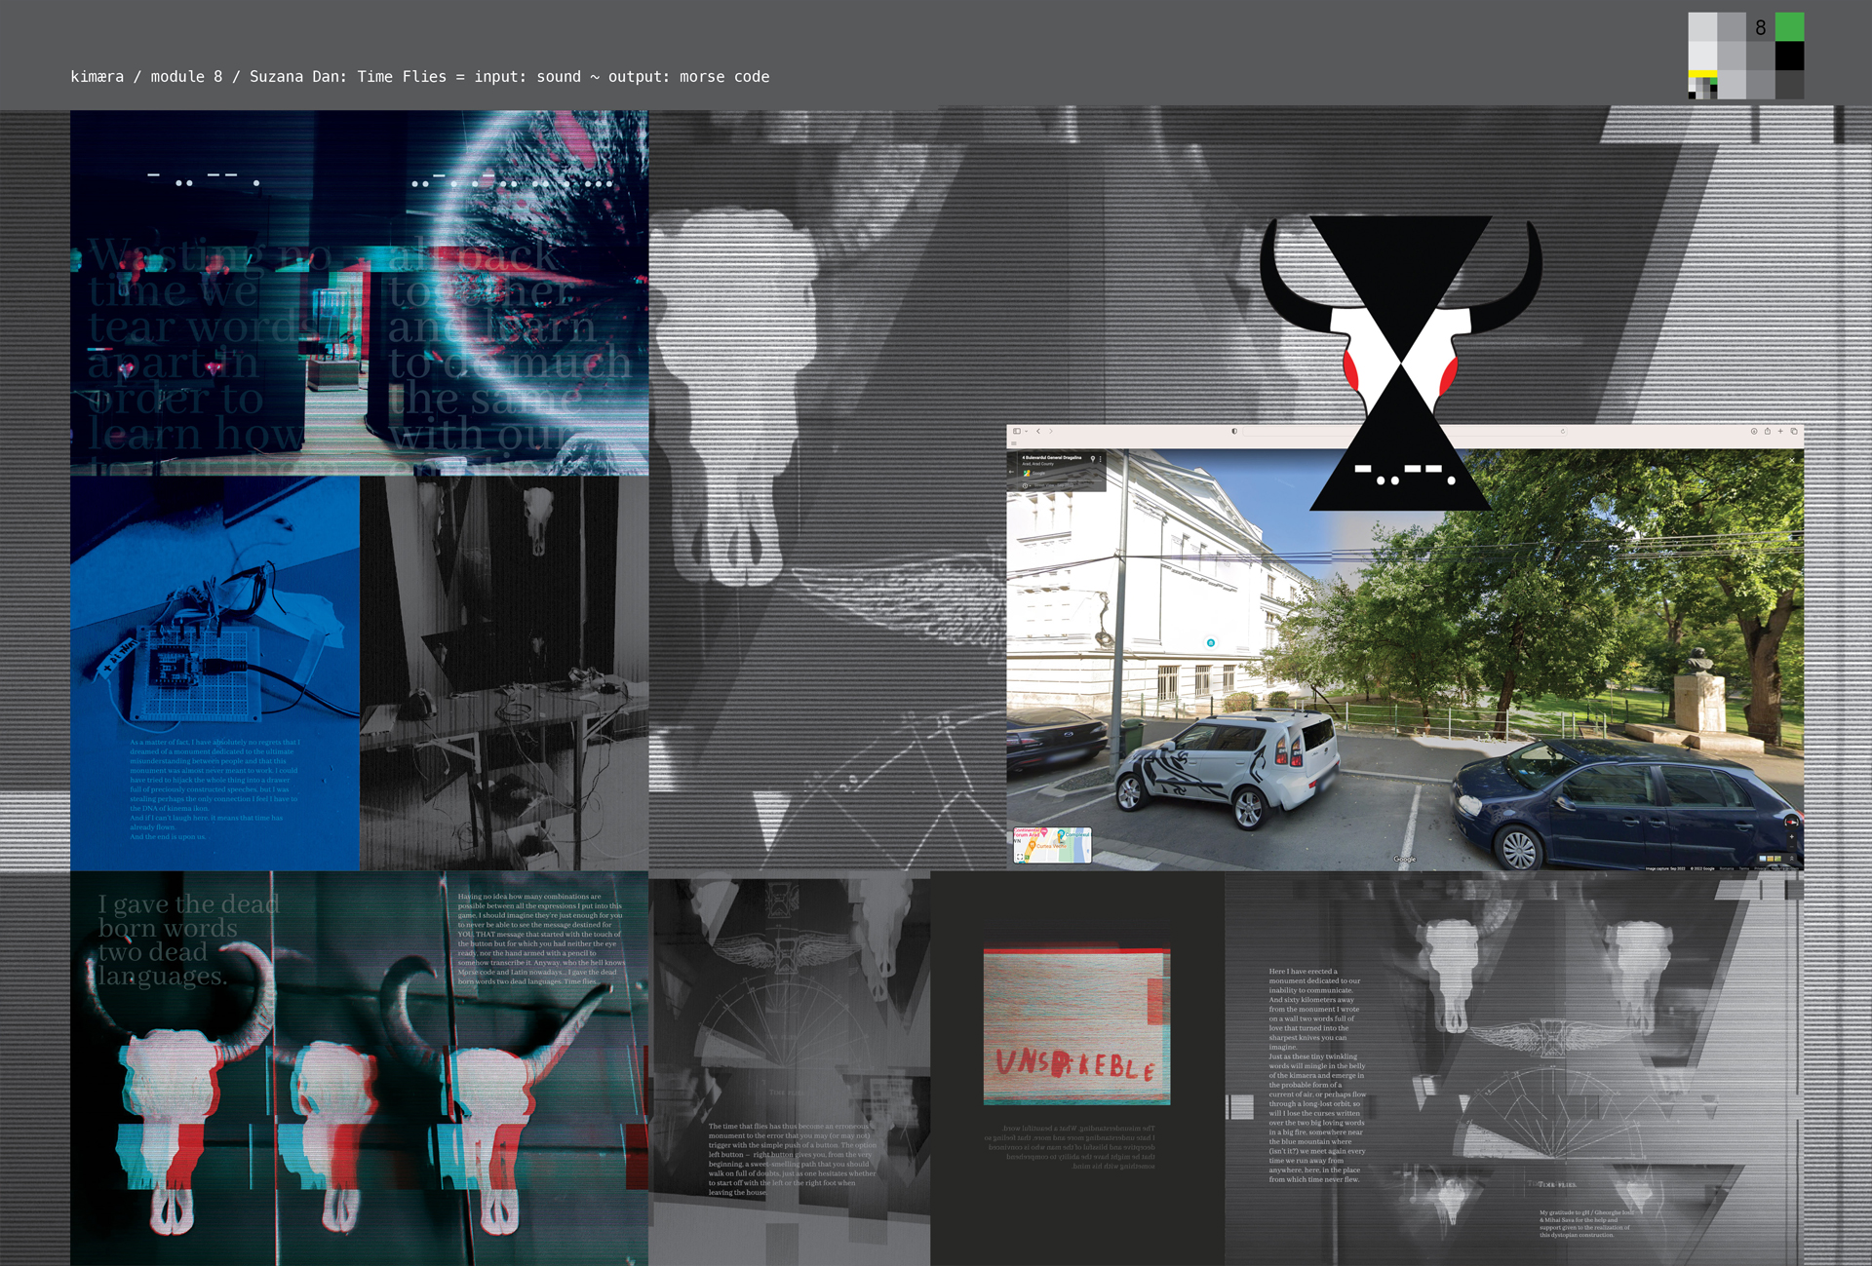
Task: Click the privacy shield icon beside address bar
Action: 1234,431
